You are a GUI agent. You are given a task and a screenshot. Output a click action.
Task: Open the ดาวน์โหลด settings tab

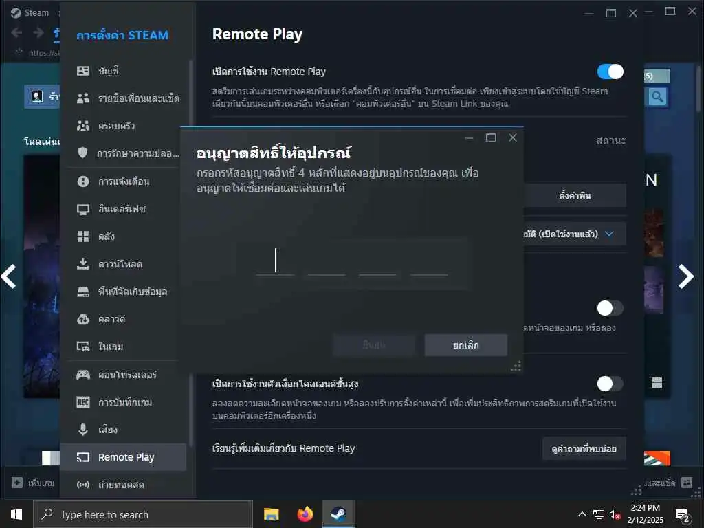click(123, 264)
